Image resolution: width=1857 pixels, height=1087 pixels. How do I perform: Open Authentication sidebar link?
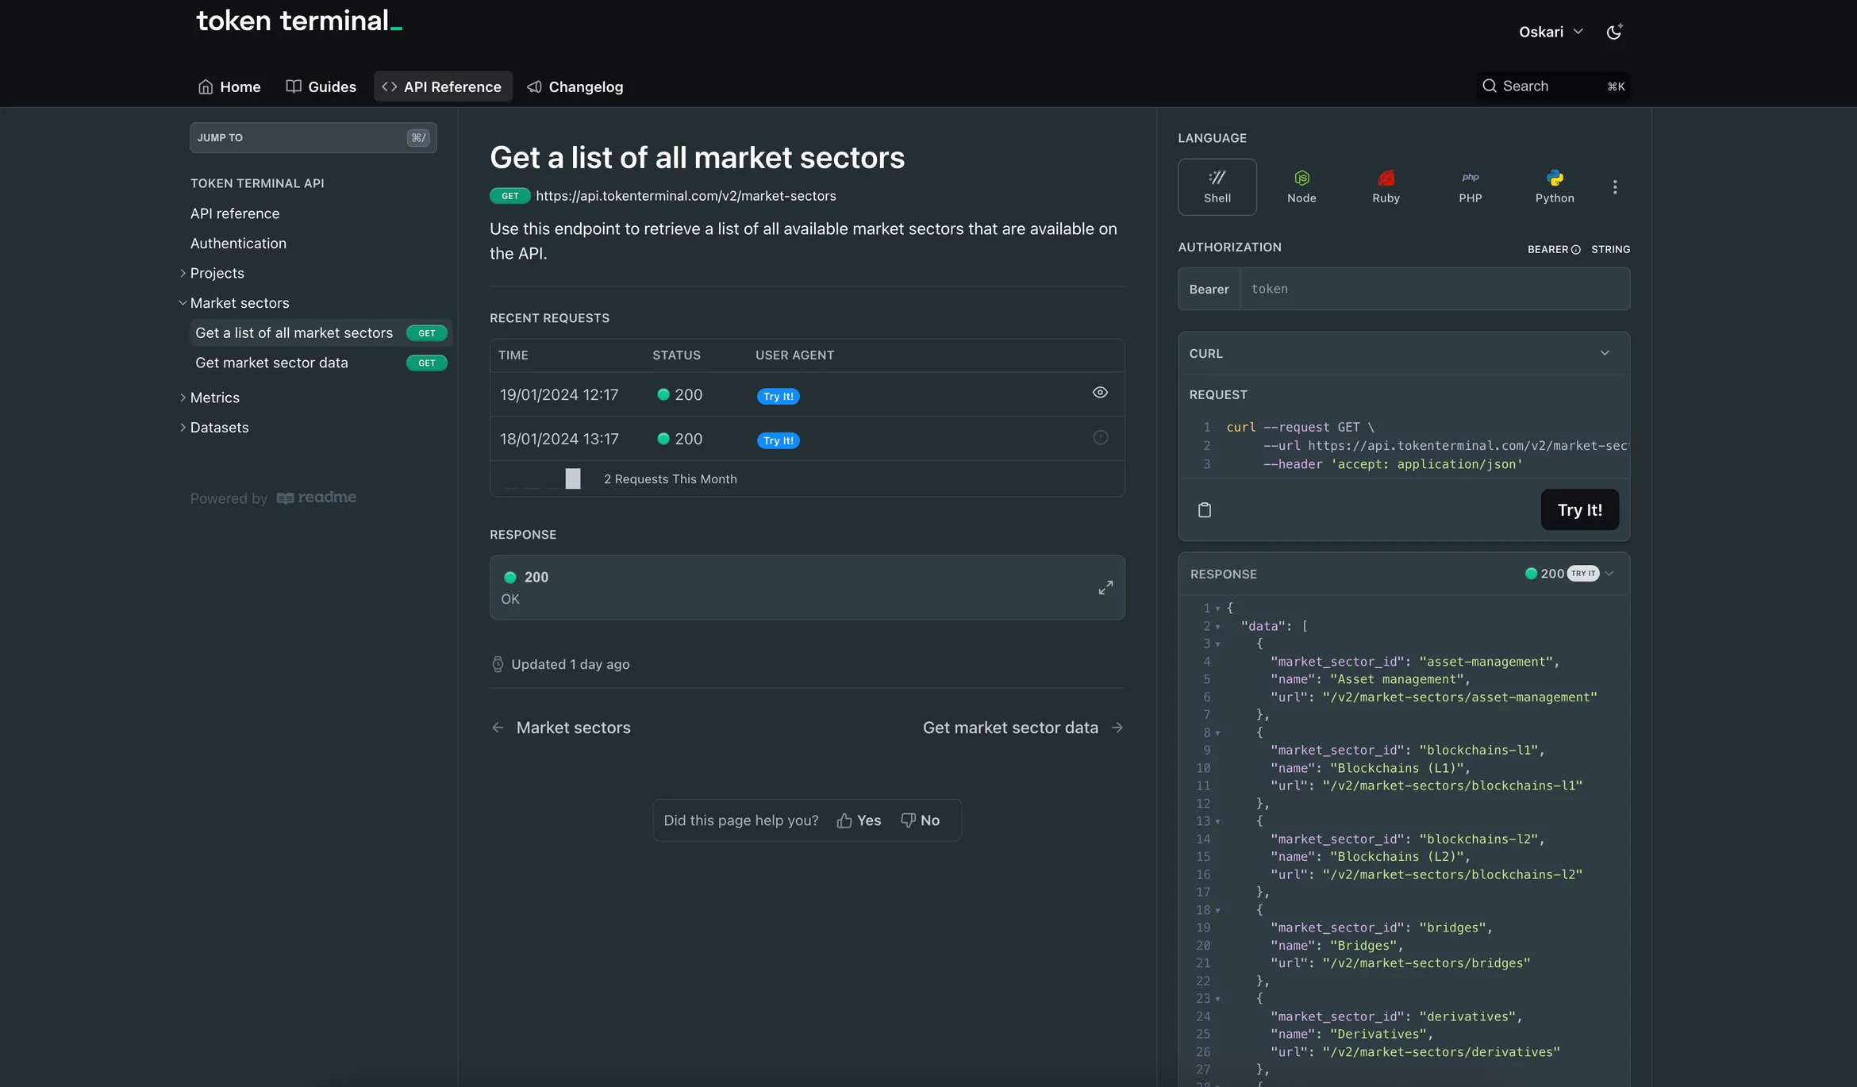tap(238, 244)
